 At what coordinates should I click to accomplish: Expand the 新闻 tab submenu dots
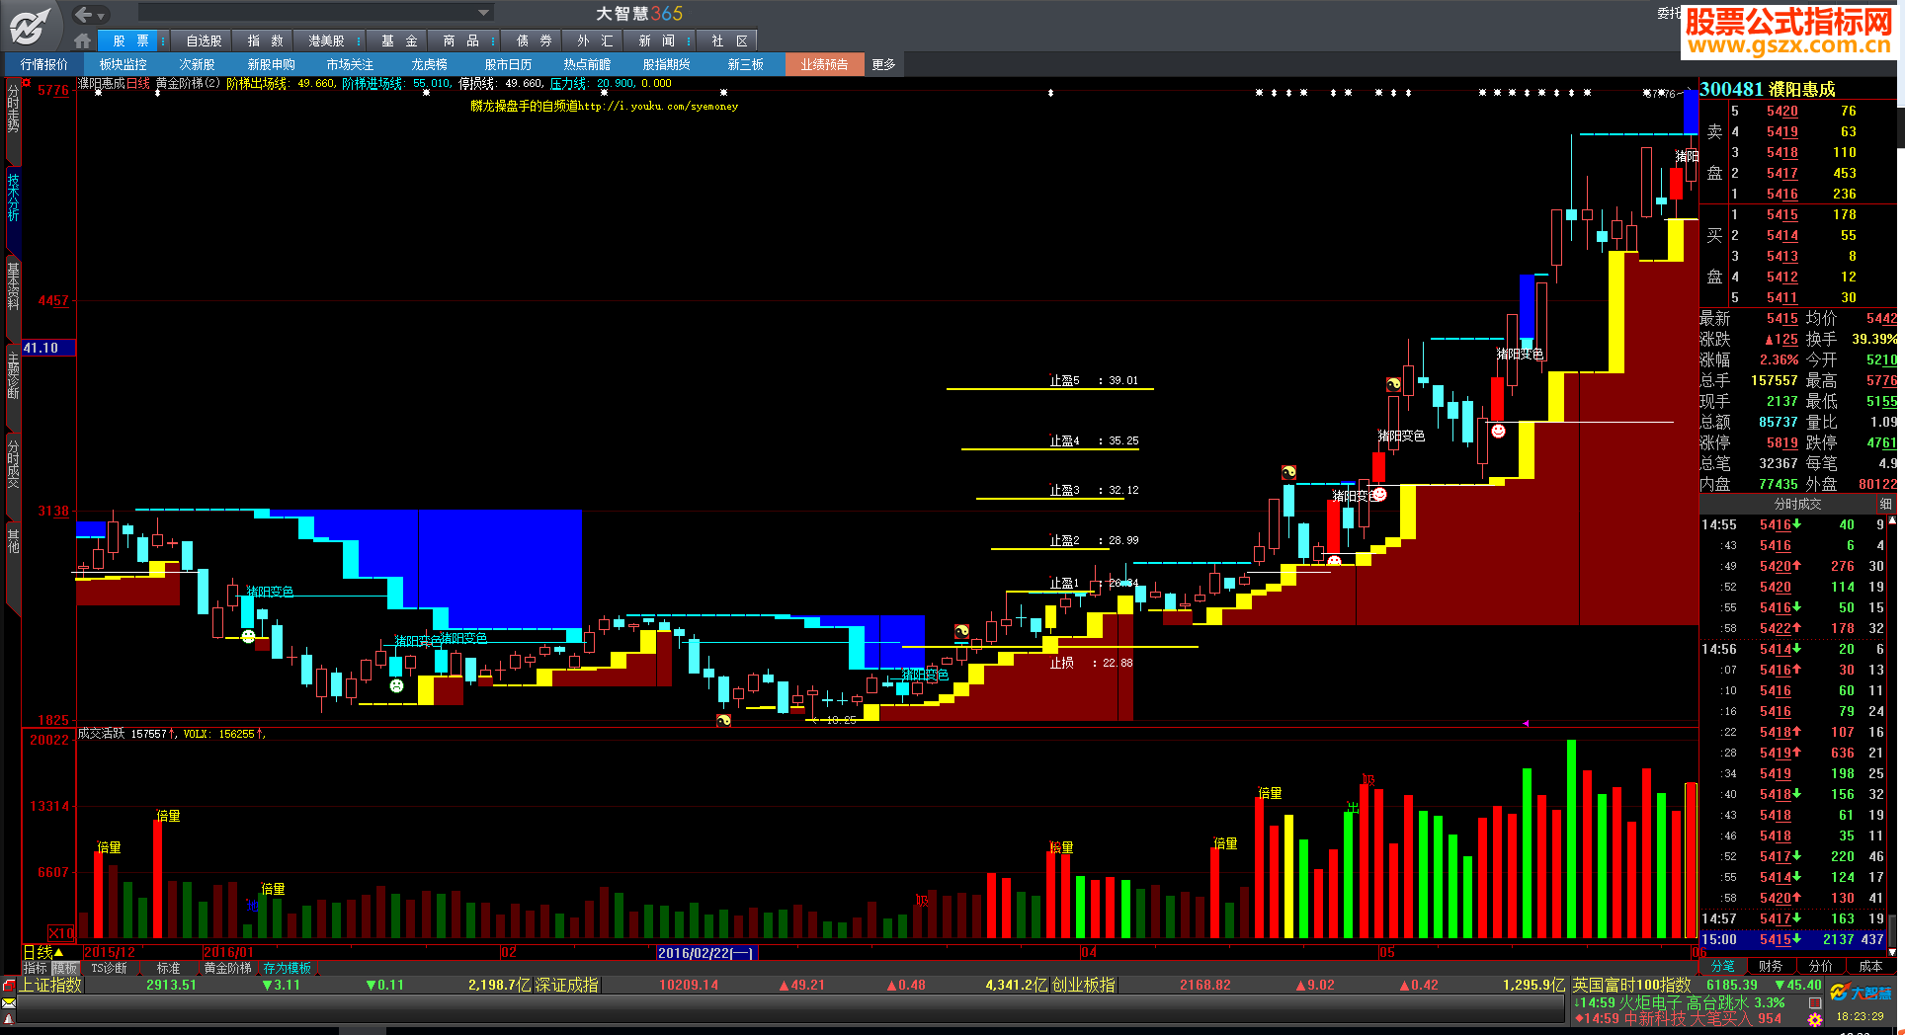tap(688, 40)
